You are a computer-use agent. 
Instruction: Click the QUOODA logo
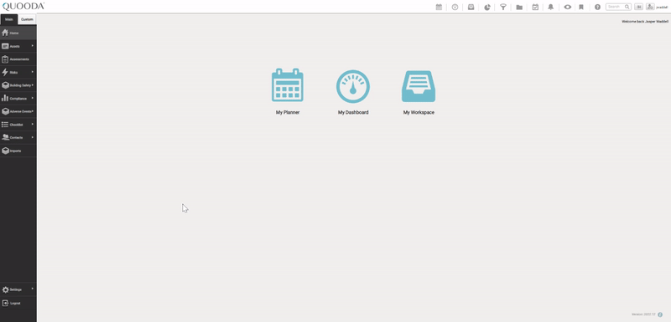tap(23, 7)
